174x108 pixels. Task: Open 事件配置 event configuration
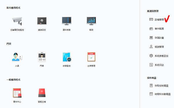tap(157, 29)
